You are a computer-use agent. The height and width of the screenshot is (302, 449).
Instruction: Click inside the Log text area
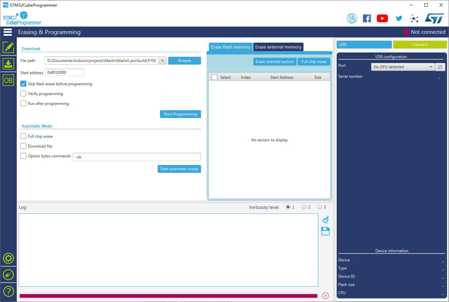(x=168, y=250)
